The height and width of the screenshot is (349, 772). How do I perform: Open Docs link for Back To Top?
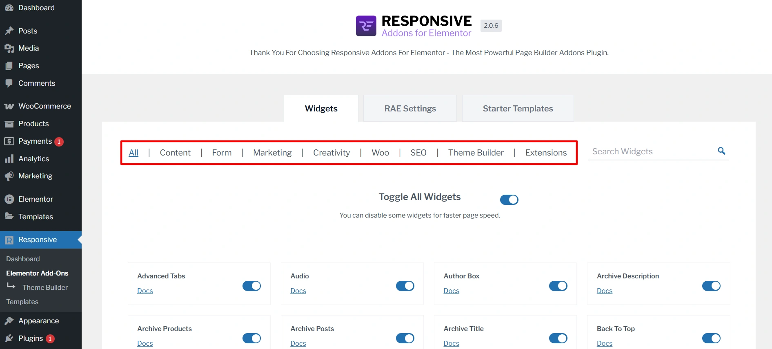604,343
